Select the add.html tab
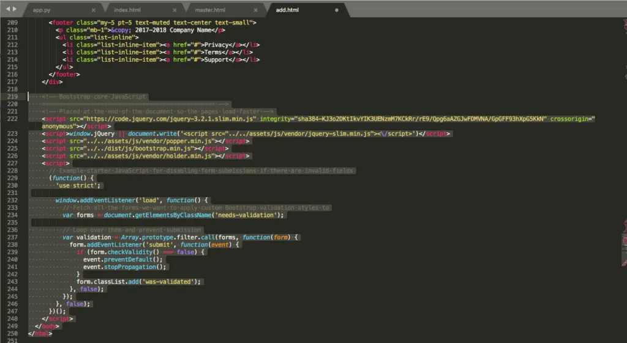 [287, 10]
